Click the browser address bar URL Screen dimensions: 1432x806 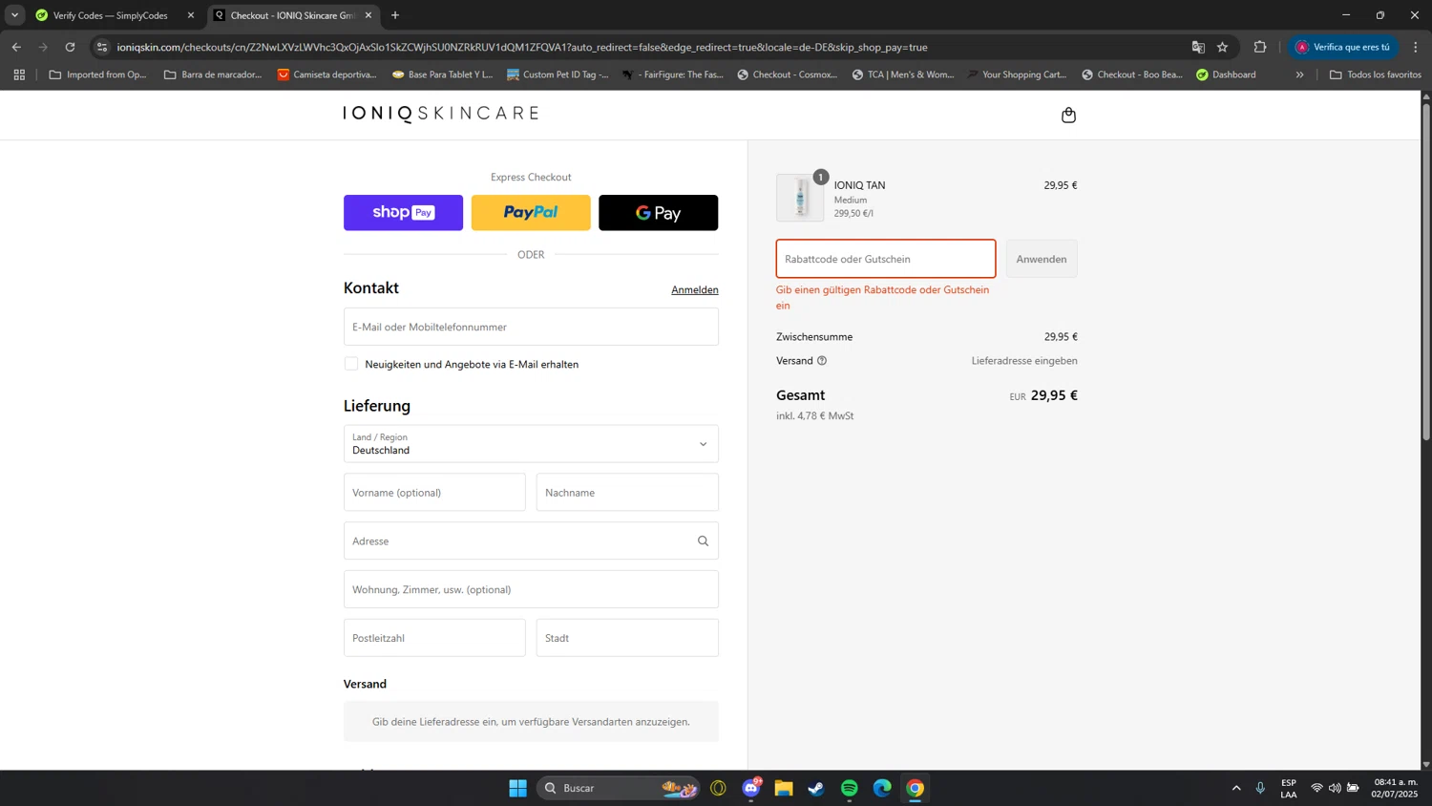(522, 47)
